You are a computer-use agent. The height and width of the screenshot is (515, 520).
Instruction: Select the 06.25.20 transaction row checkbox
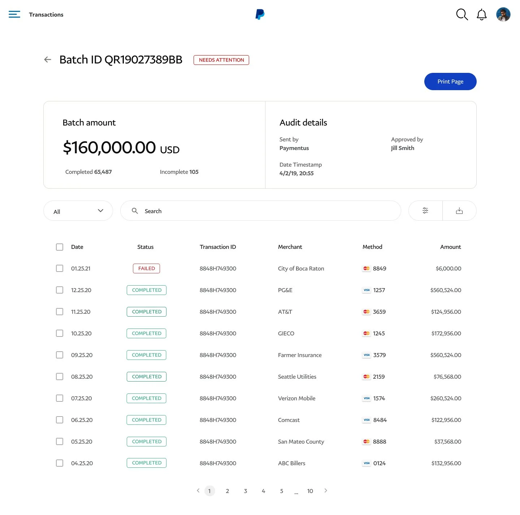60,420
